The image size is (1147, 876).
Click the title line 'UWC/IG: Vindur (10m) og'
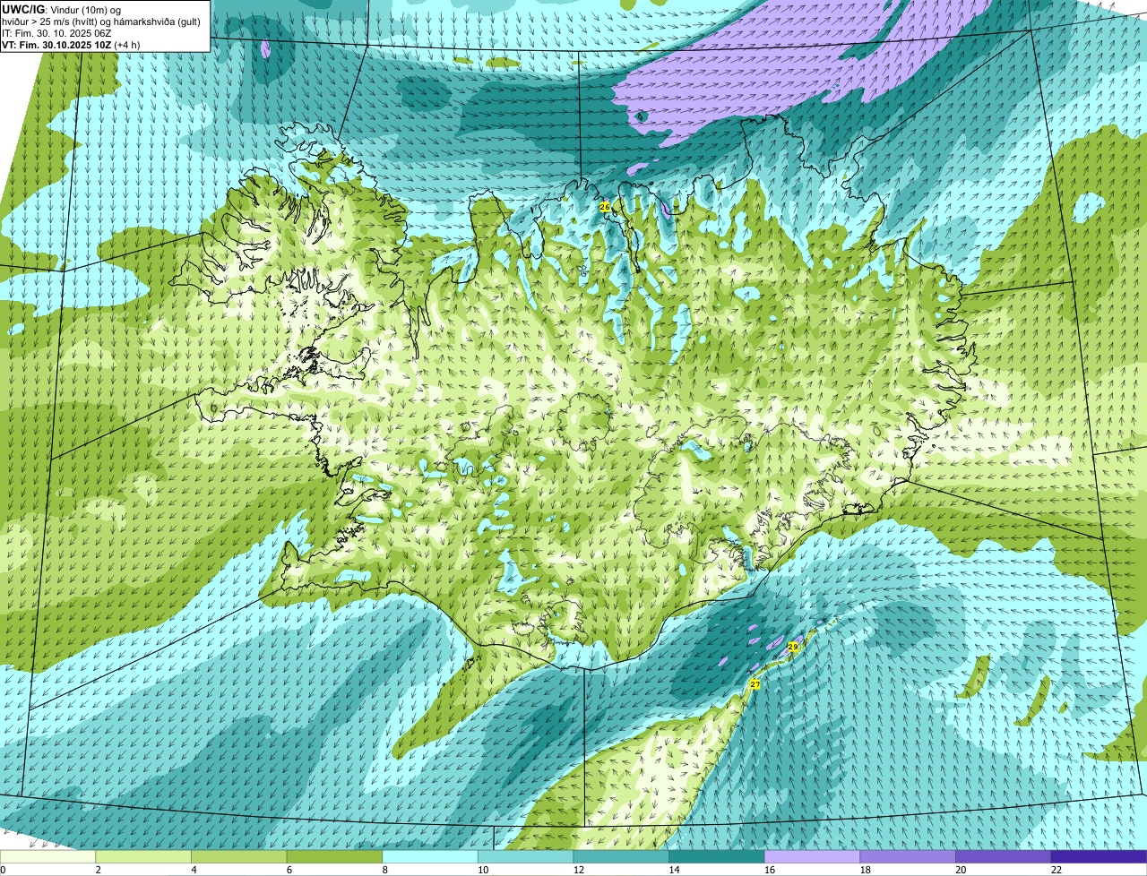point(61,10)
